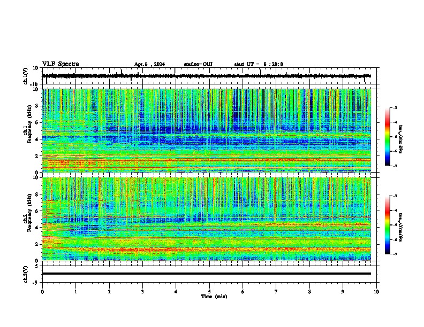Click time axis tick label "7"
Image resolution: width=424 pixels, height=327 pixels.
click(276, 292)
